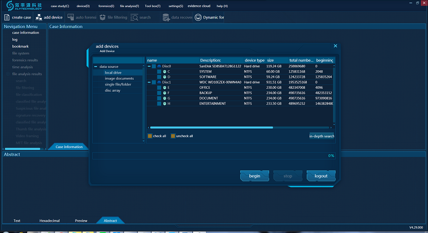
Task: Click the Disc0 hard drive icon
Action: [159, 66]
